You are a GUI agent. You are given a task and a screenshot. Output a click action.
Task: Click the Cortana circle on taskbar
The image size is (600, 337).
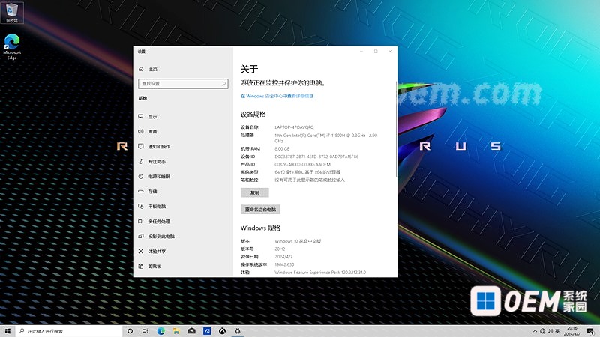(130, 331)
